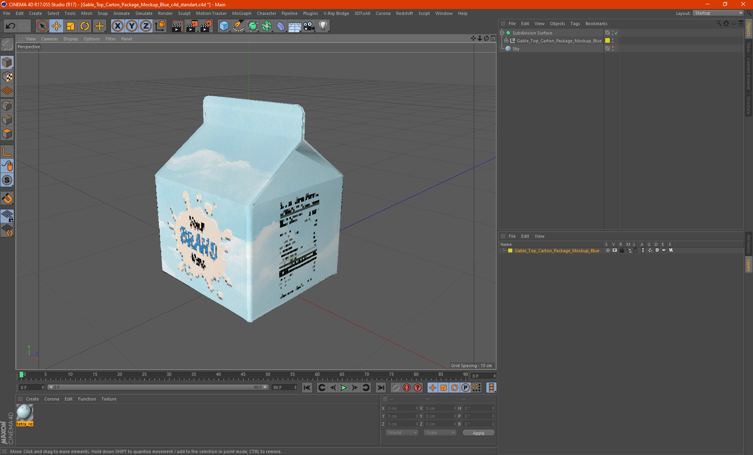Open Edit Render Settings icon
The image size is (753, 455).
coord(206,26)
